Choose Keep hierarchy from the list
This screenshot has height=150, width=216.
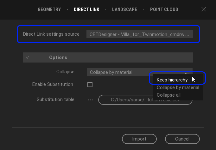172,80
